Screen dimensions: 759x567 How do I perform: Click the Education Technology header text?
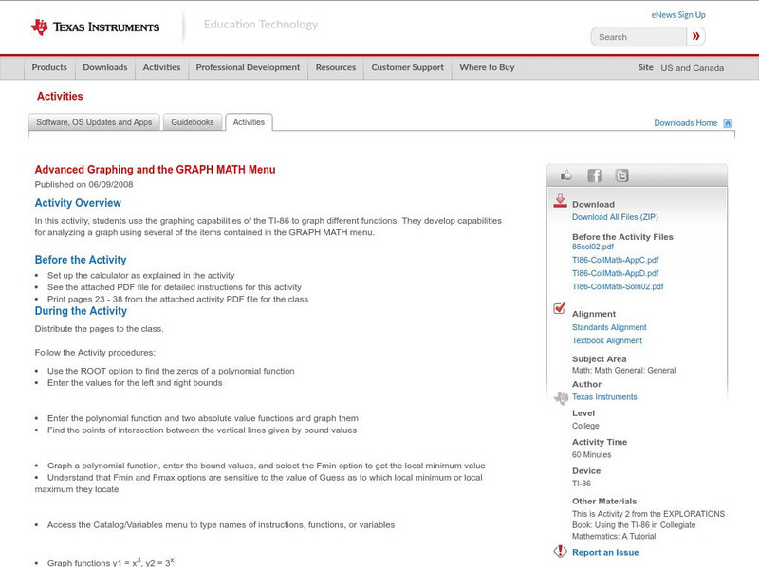(260, 25)
